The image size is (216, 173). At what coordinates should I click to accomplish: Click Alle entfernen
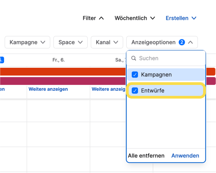[x=146, y=155]
